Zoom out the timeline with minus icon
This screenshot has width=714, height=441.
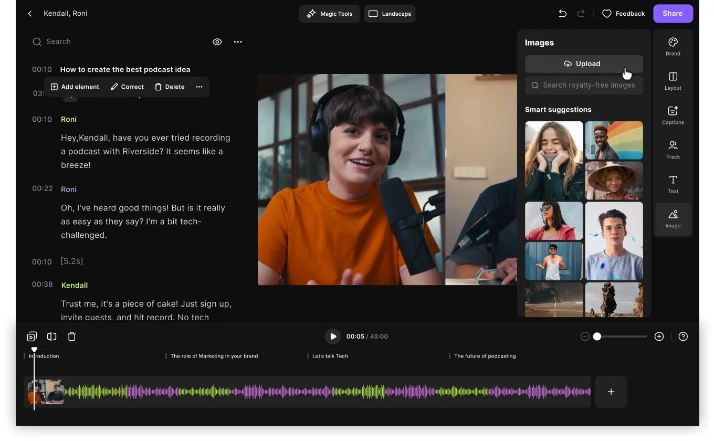(585, 337)
